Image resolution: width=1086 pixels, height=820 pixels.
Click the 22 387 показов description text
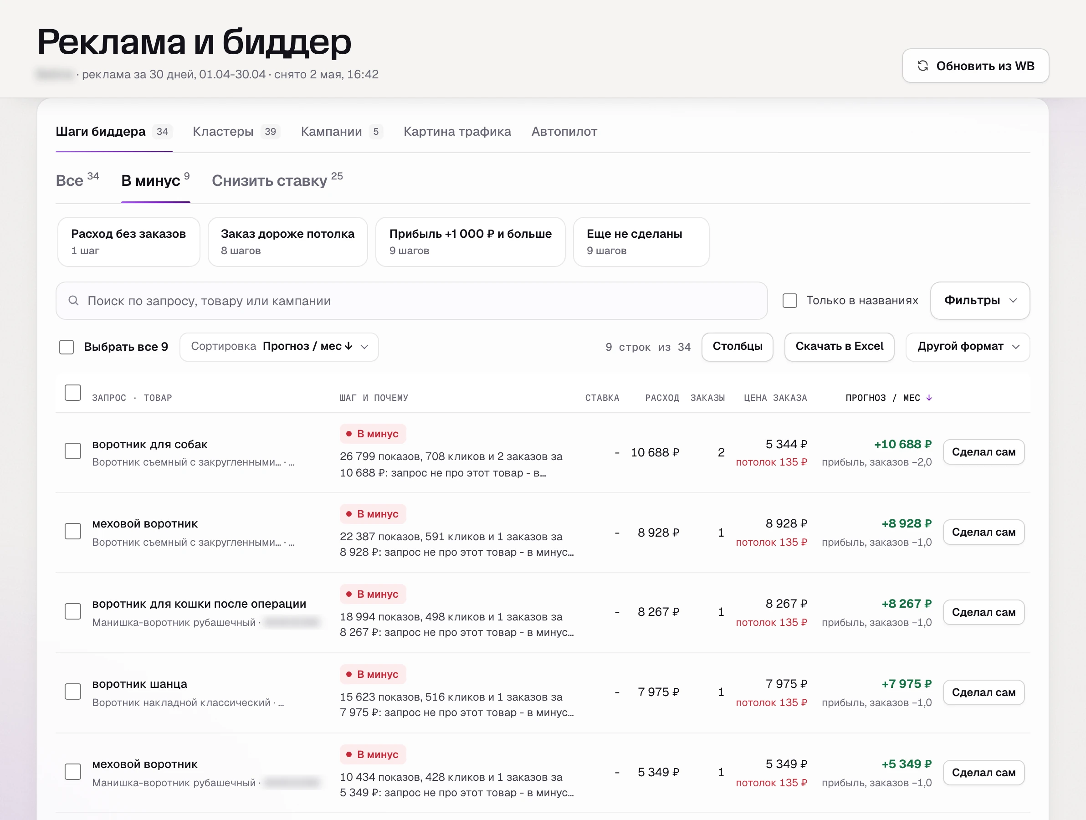456,544
